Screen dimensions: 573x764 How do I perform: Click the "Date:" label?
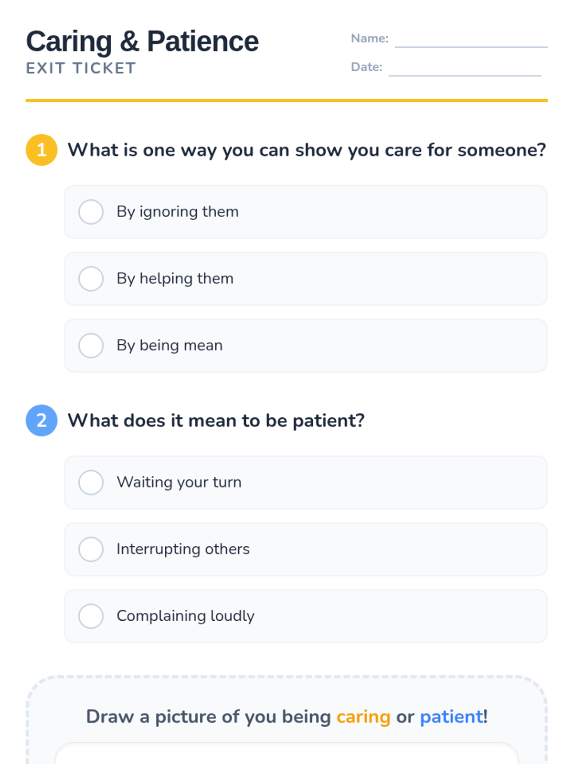(367, 67)
